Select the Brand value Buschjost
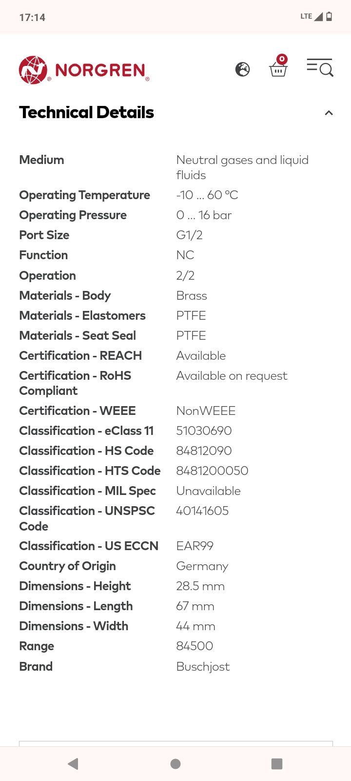This screenshot has height=781, width=351. tap(203, 666)
